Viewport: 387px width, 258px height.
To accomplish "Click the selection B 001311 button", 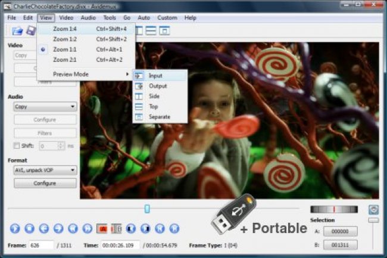I will [x=340, y=244].
